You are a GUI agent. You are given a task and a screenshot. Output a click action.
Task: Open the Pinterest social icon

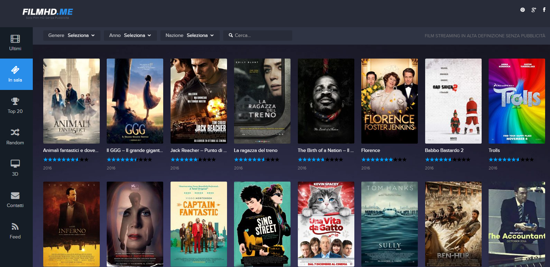[x=522, y=10]
